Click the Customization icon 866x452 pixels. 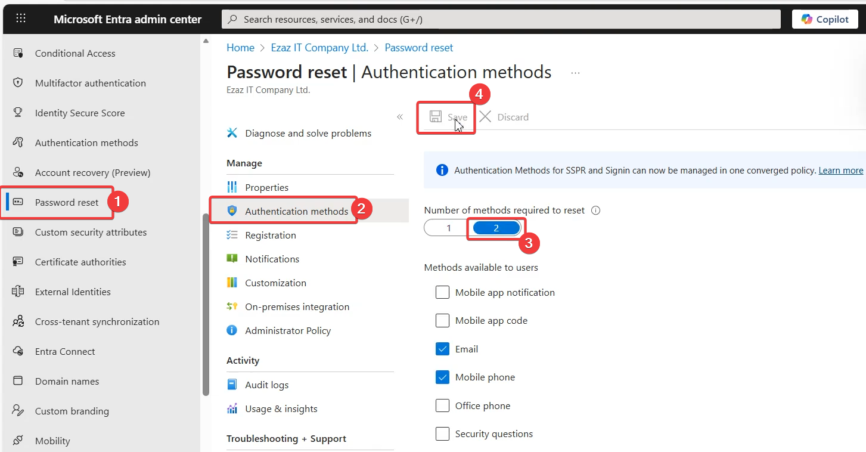coord(232,283)
